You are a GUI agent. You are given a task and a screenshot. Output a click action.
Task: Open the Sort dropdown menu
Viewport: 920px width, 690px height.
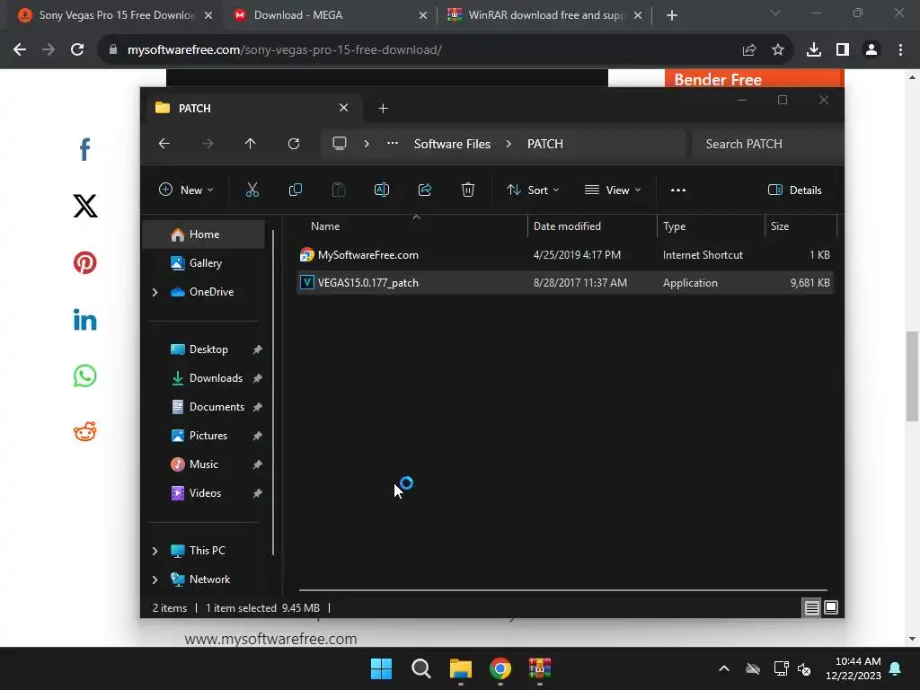click(x=534, y=190)
